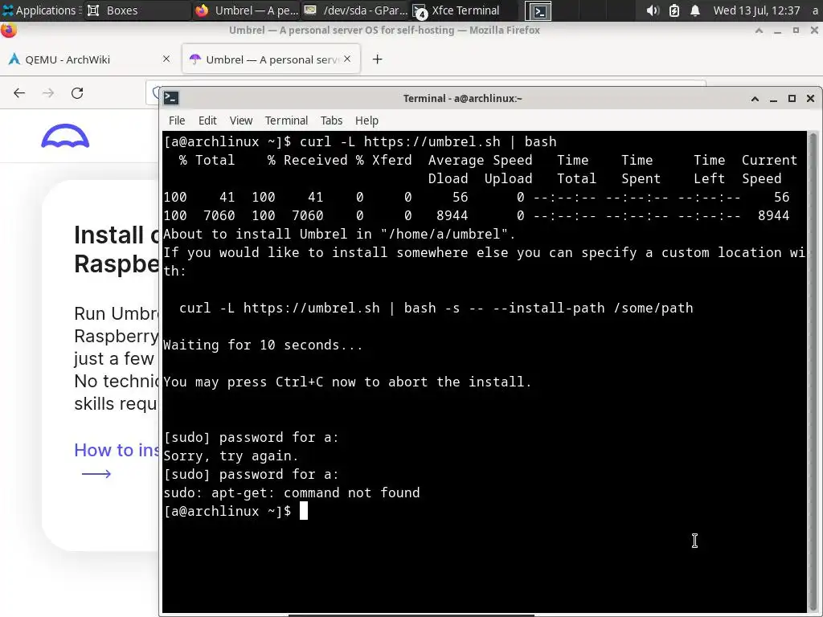Click 'You may press Ctrl+C now' line
The image size is (823, 617).
coord(347,382)
